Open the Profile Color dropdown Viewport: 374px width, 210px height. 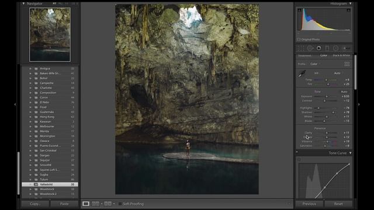pos(314,64)
